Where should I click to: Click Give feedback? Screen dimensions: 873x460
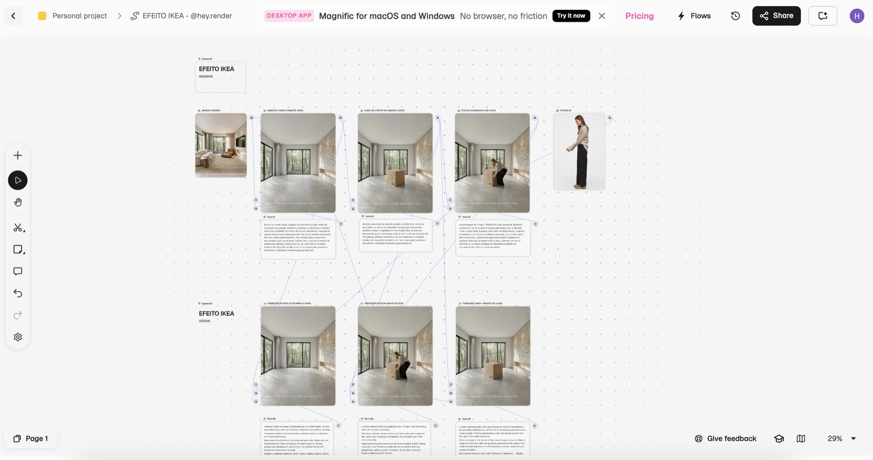click(725, 439)
